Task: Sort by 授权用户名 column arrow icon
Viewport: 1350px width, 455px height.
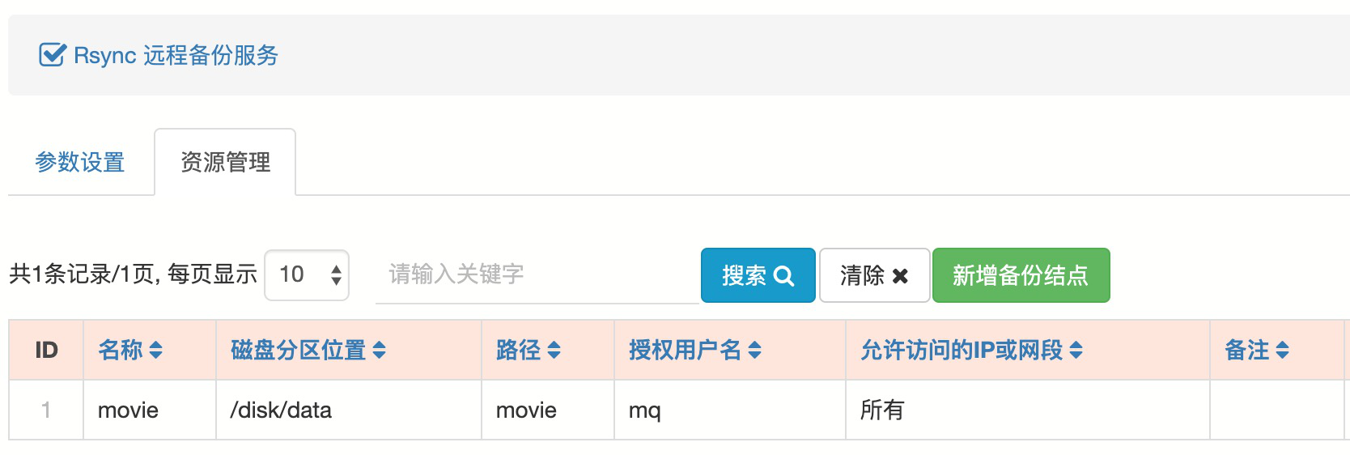Action: coord(754,350)
